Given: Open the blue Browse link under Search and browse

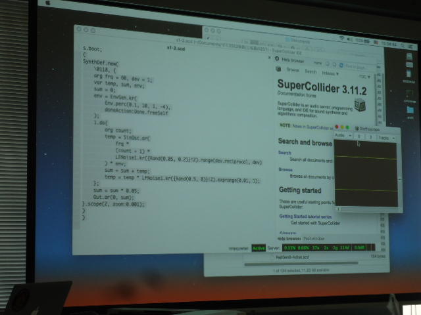Looking at the screenshot, I should pyautogui.click(x=285, y=169).
